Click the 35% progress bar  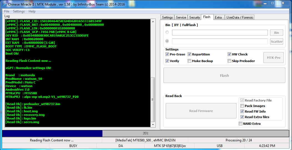coord(145,133)
